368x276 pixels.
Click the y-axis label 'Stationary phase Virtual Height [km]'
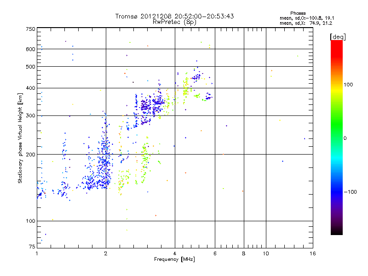[20, 138]
